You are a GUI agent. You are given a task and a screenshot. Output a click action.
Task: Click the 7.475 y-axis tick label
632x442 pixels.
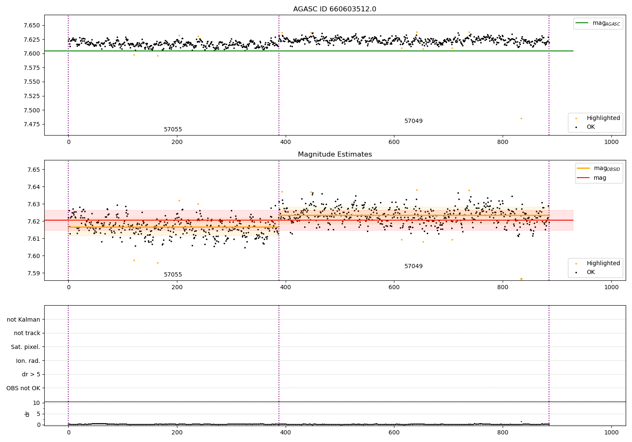point(32,125)
